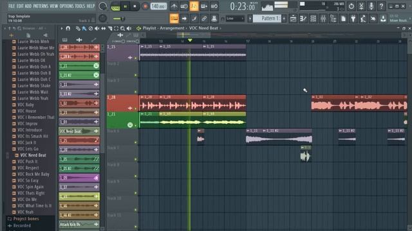Adjust the master volume slider
Image resolution: width=412 pixels, height=231 pixels.
coord(119,19)
